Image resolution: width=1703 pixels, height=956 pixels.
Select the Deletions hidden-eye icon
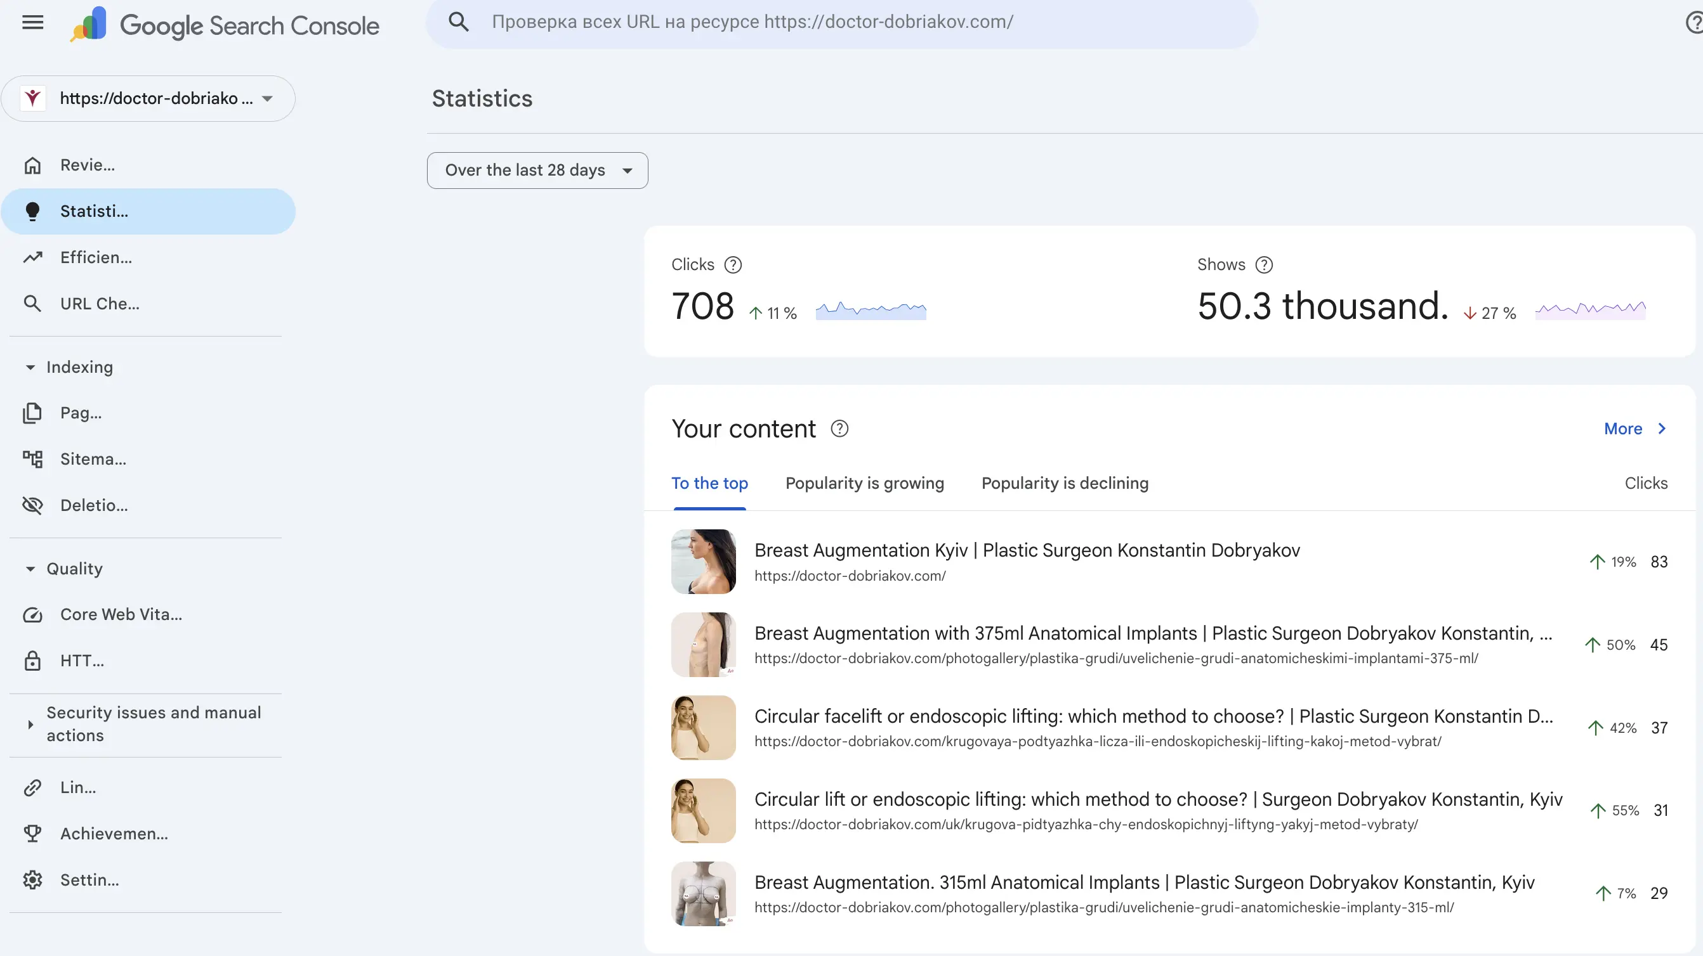[32, 505]
